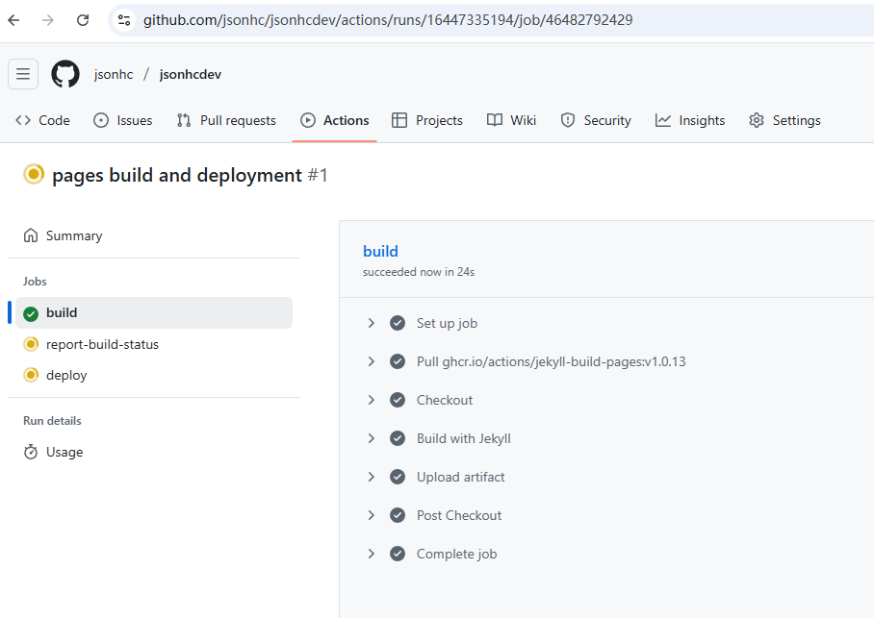
Task: Select the deploy job in sidebar
Action: coord(66,375)
